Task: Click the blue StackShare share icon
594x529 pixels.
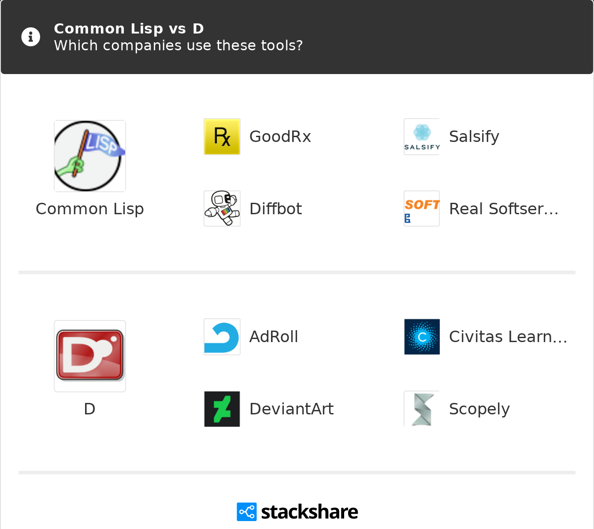Action: 247,512
